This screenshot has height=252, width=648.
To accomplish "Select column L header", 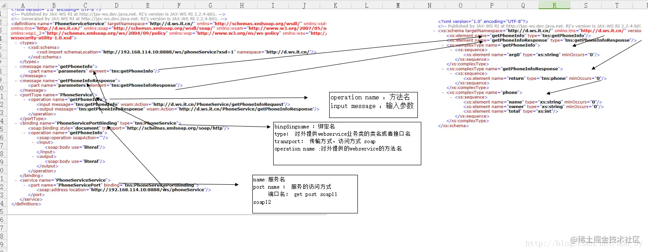I will (367, 5).
